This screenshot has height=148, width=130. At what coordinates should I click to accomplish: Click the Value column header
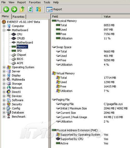[x=116, y=16]
